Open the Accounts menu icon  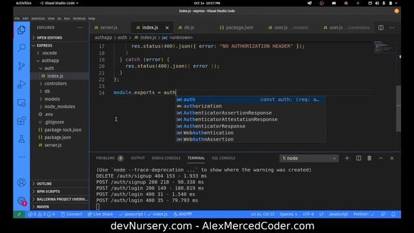(21, 183)
